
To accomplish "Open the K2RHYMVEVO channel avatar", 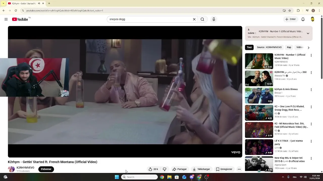I will [x=11, y=169].
